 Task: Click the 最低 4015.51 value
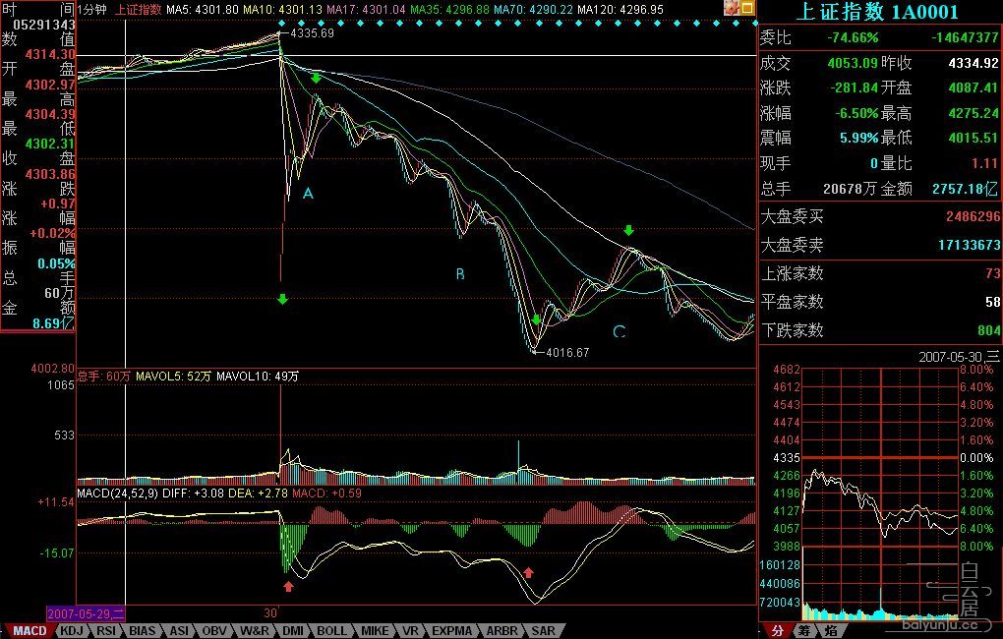[x=973, y=138]
